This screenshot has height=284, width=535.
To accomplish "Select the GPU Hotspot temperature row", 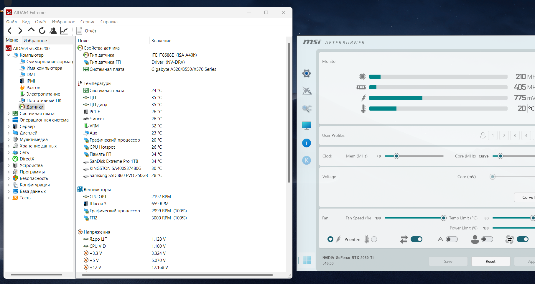I will [181, 147].
